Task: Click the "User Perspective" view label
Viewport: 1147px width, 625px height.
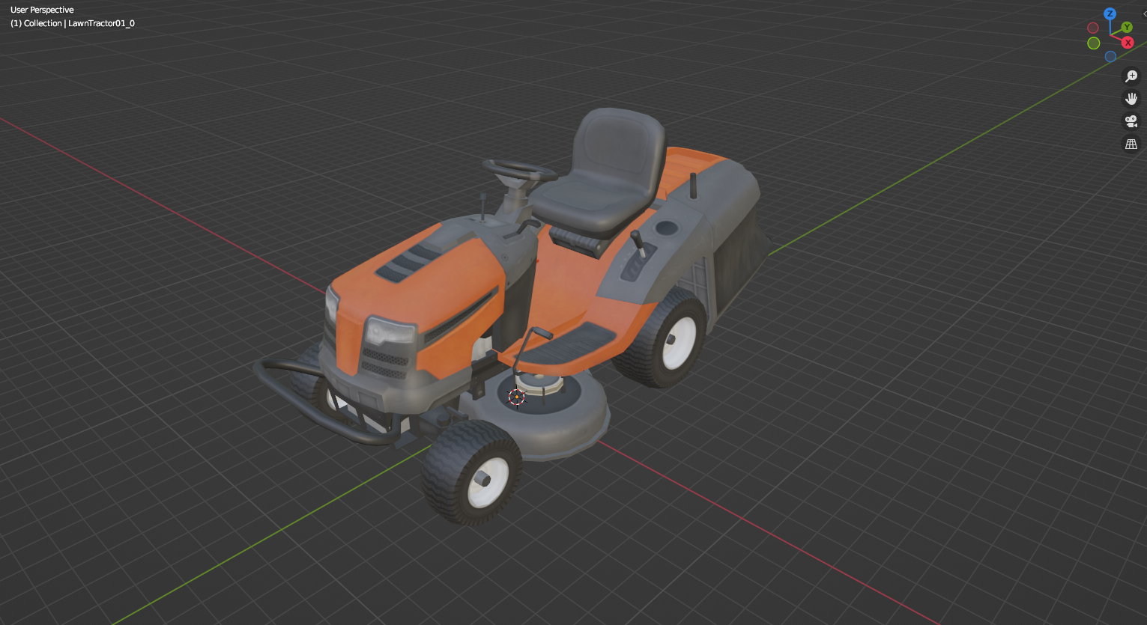Action: click(42, 10)
